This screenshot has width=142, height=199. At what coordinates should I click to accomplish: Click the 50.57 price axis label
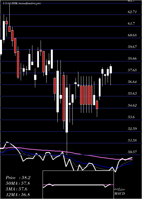point(133,152)
